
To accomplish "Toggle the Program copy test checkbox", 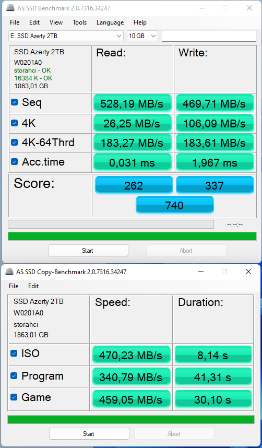I will point(14,376).
